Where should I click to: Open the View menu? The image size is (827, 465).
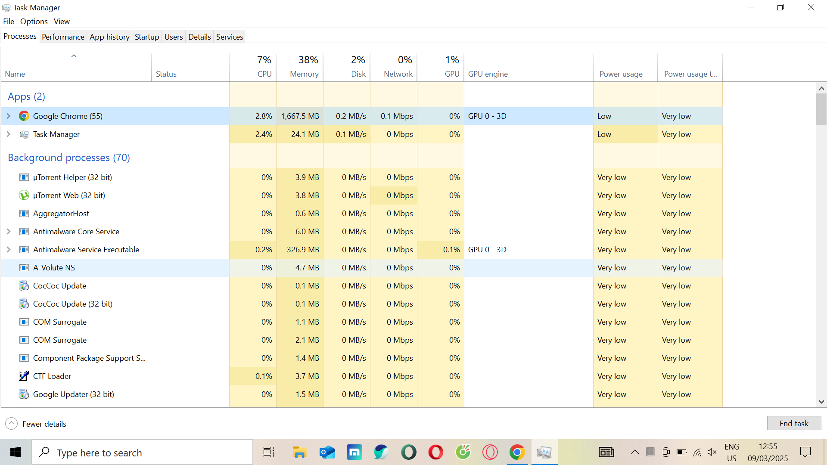(x=62, y=22)
